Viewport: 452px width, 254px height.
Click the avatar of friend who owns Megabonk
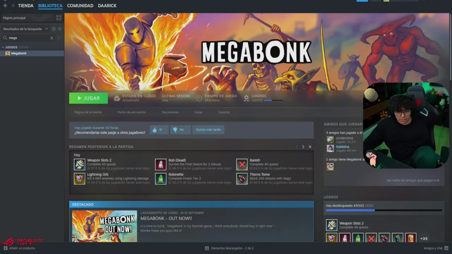(x=330, y=167)
